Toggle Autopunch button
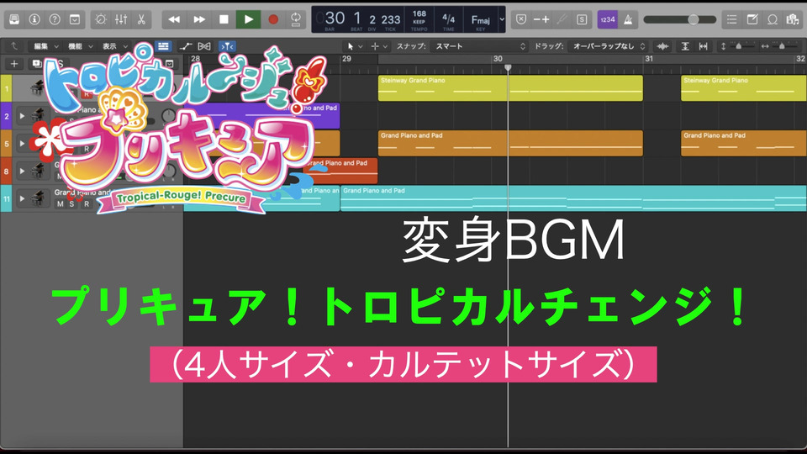The image size is (807, 454). click(x=541, y=19)
